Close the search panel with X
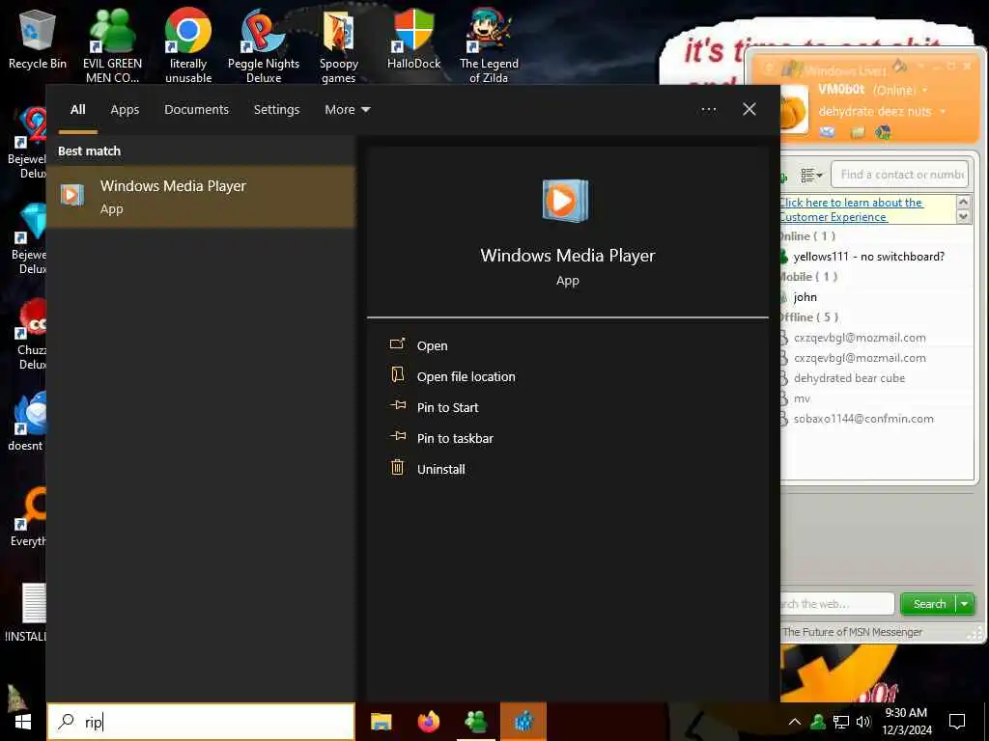 [749, 109]
